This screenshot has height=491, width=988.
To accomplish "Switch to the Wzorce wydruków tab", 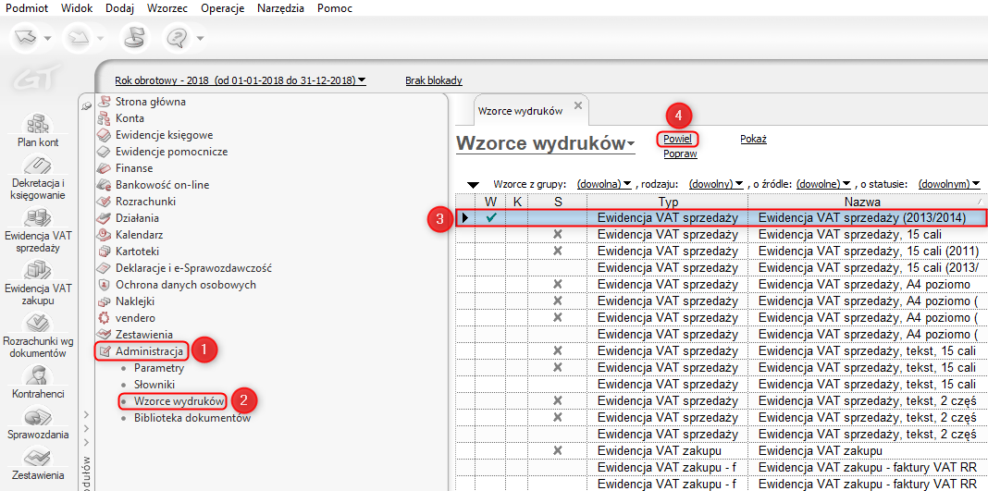I will [521, 110].
